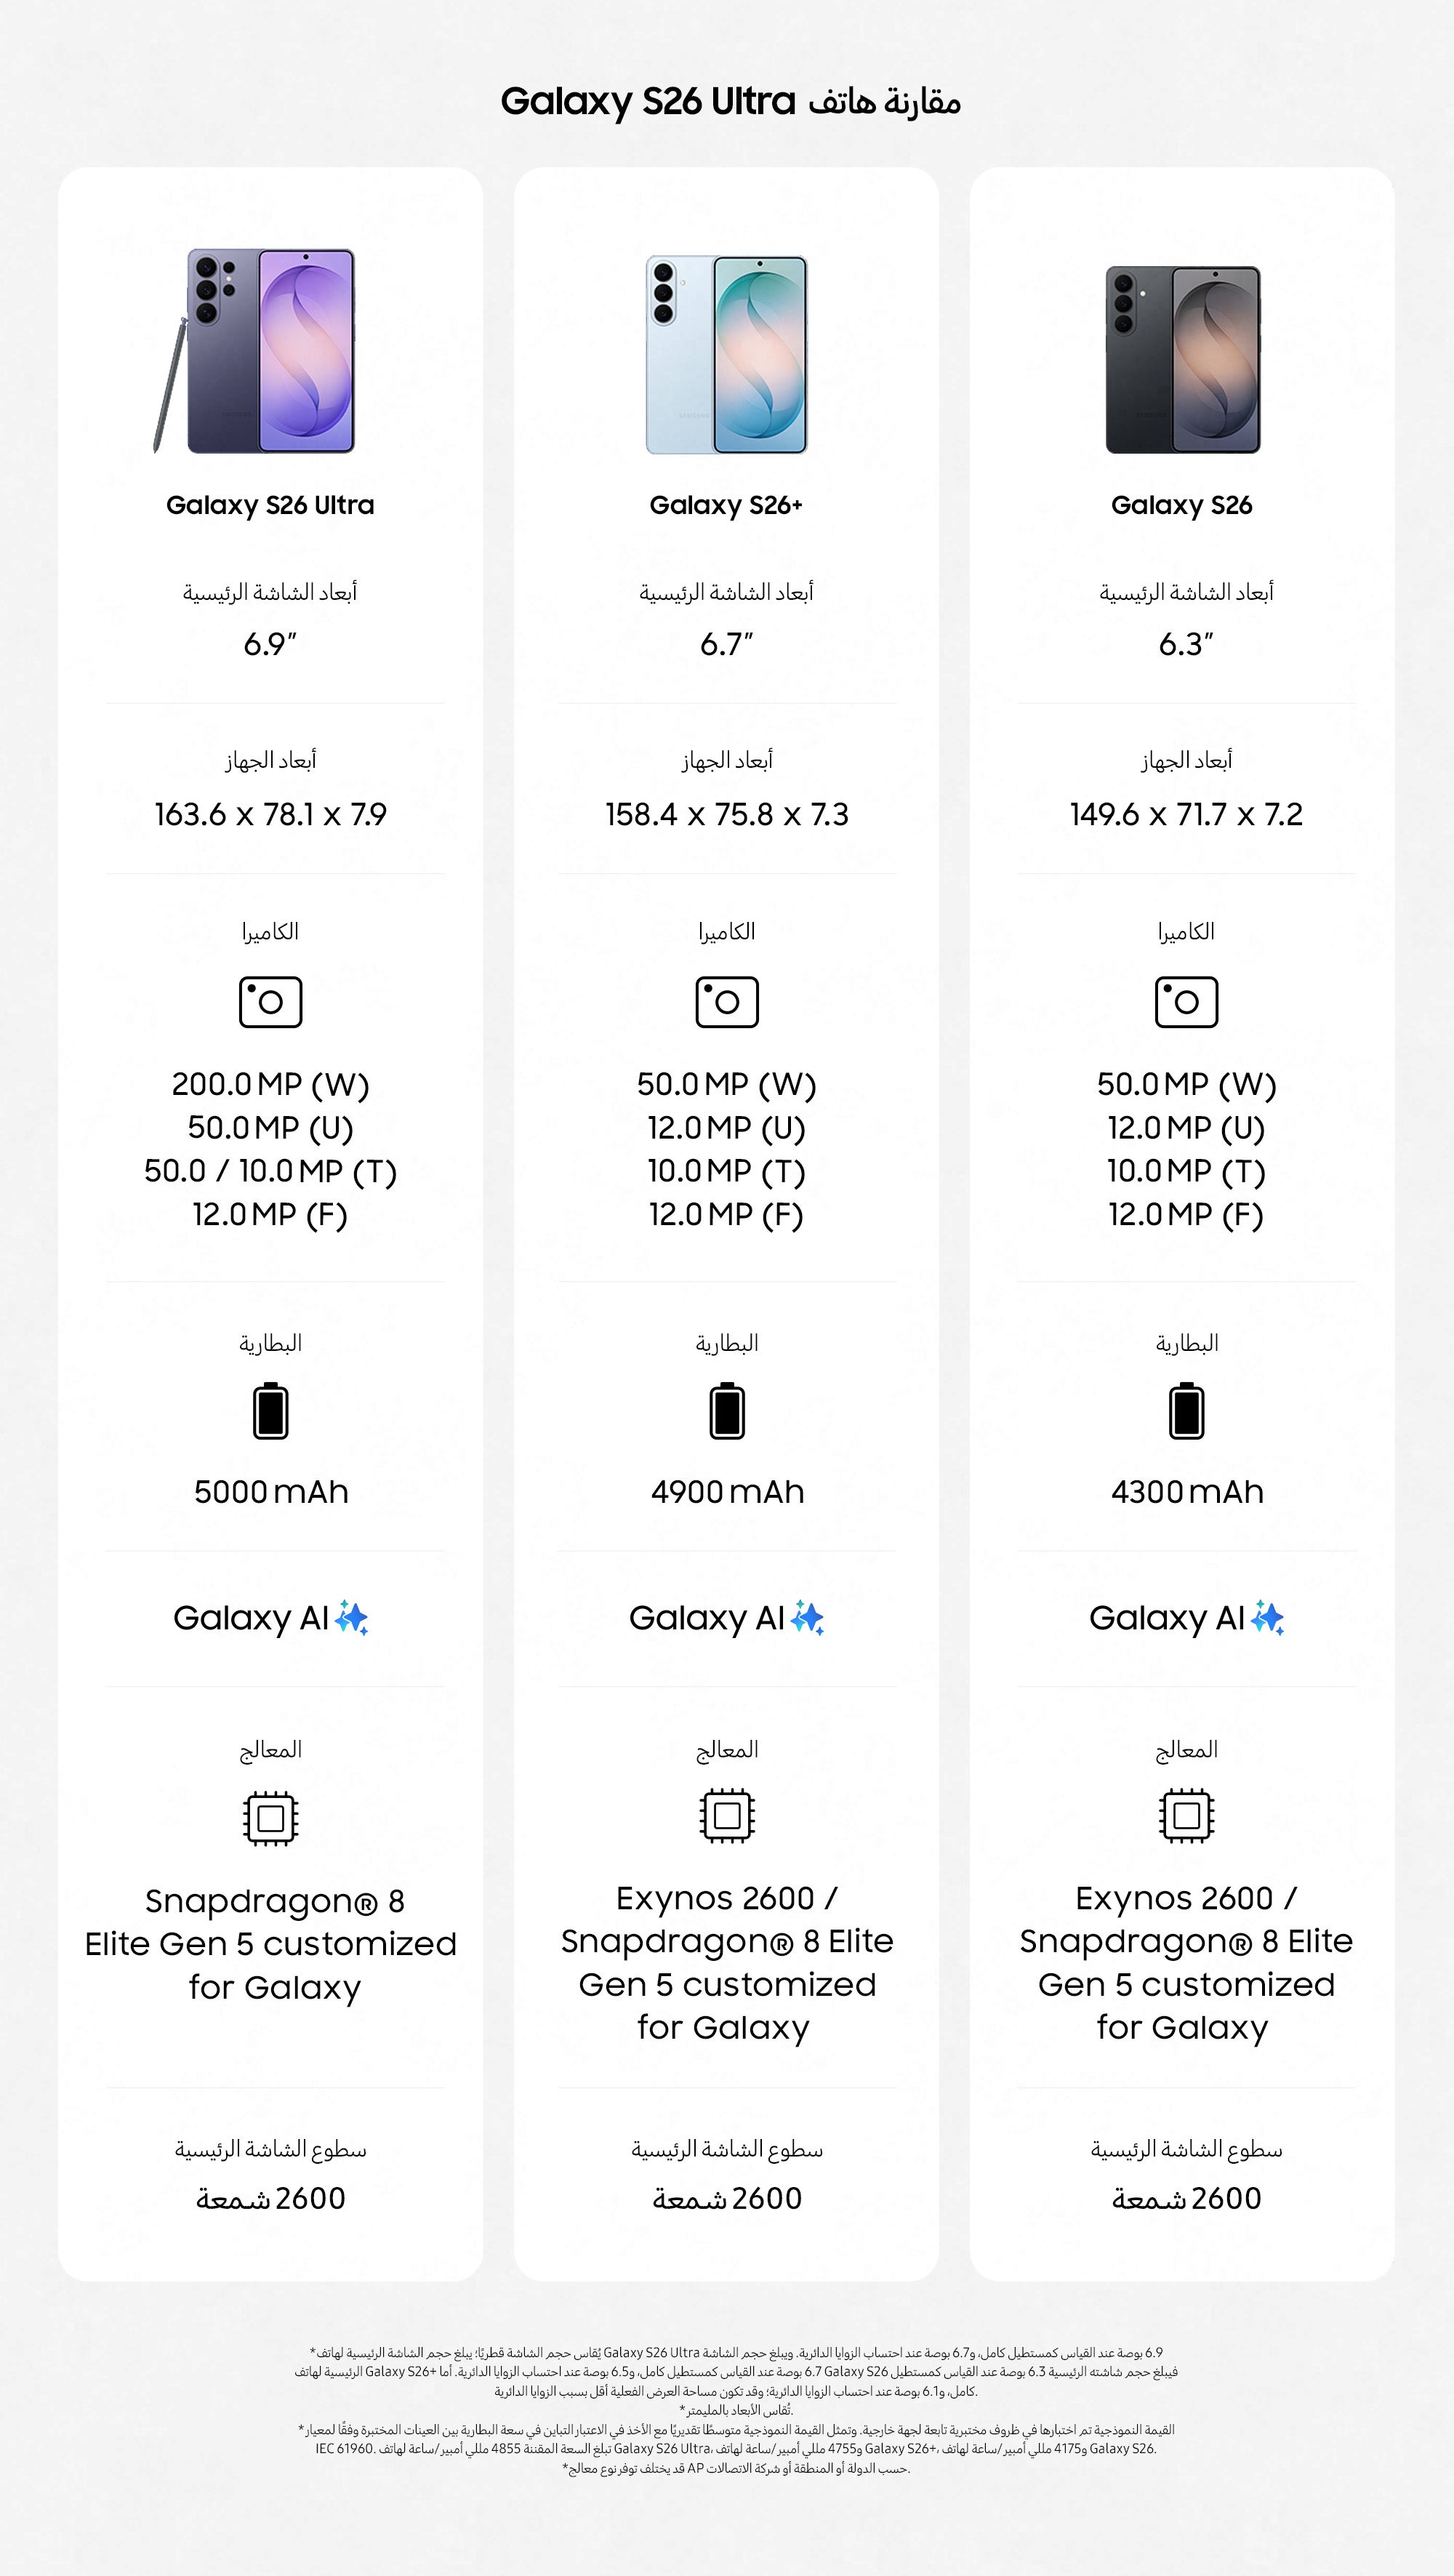
Task: Click the camera icon in the Galaxy S26+ column
Action: 727,1002
